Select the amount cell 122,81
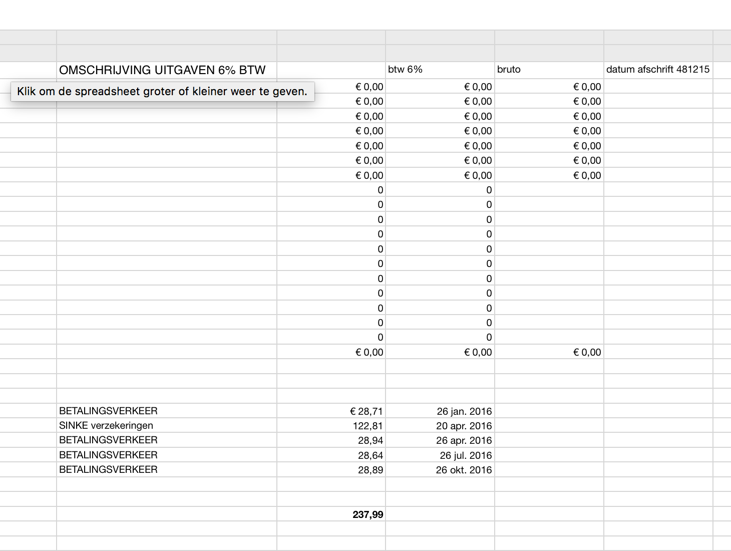This screenshot has height=551, width=731. pos(331,425)
